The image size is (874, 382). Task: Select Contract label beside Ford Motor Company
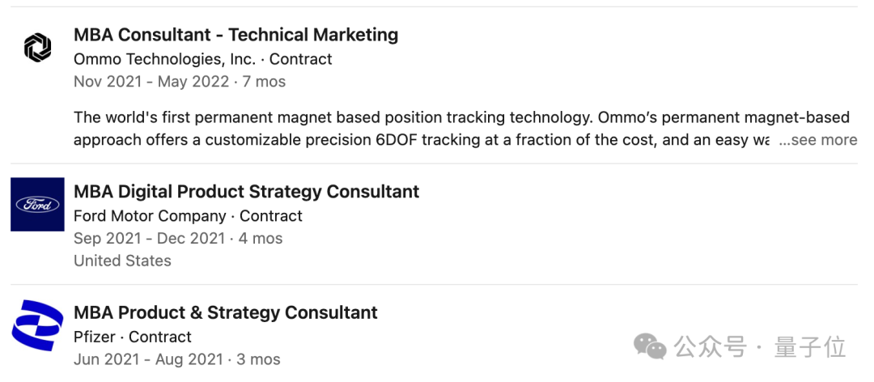(271, 216)
